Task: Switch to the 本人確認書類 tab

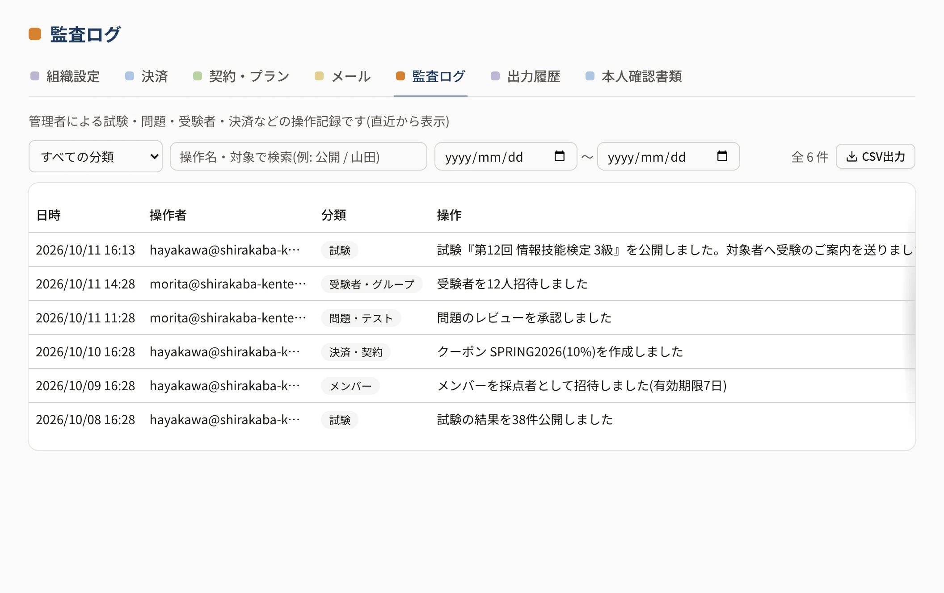Action: [634, 76]
